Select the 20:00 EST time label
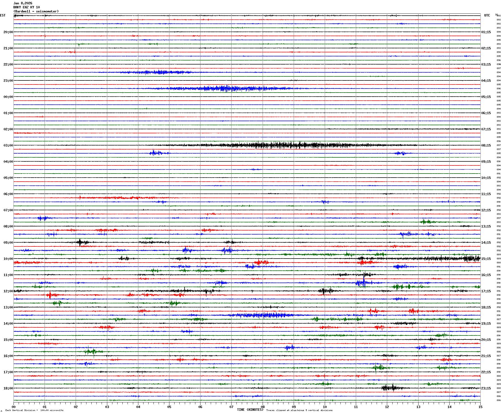 click(8, 32)
